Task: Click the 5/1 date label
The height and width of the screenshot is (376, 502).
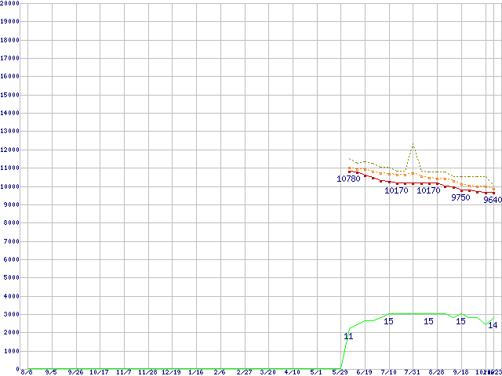Action: (317, 372)
